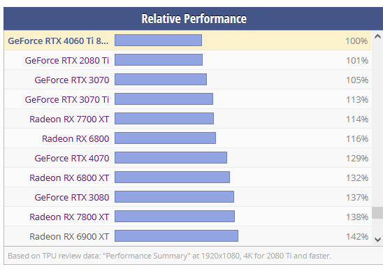Viewport: 383px width, 269px height.
Task: Click the TPU review data footnote text
Action: point(170,256)
